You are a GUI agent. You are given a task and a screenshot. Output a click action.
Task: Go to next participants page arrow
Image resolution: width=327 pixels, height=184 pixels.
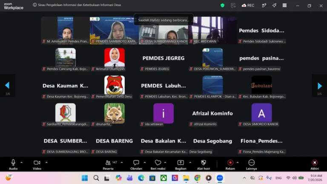click(x=319, y=86)
